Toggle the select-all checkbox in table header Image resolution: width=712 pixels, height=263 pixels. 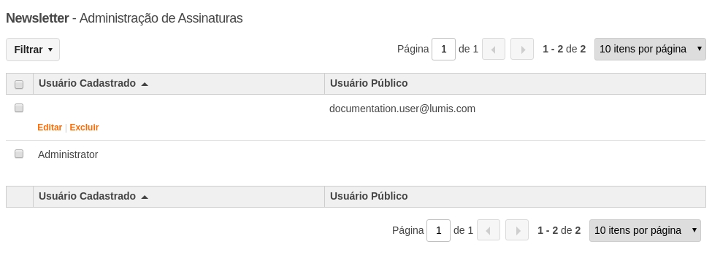(19, 85)
